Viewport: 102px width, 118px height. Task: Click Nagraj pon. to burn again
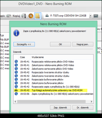(x=83, y=44)
